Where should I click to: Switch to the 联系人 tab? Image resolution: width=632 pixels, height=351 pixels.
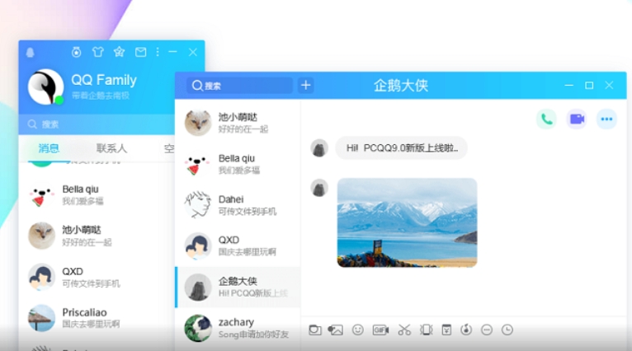pyautogui.click(x=111, y=148)
